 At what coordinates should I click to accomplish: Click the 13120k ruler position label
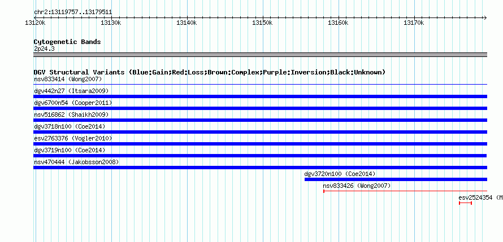point(35,23)
